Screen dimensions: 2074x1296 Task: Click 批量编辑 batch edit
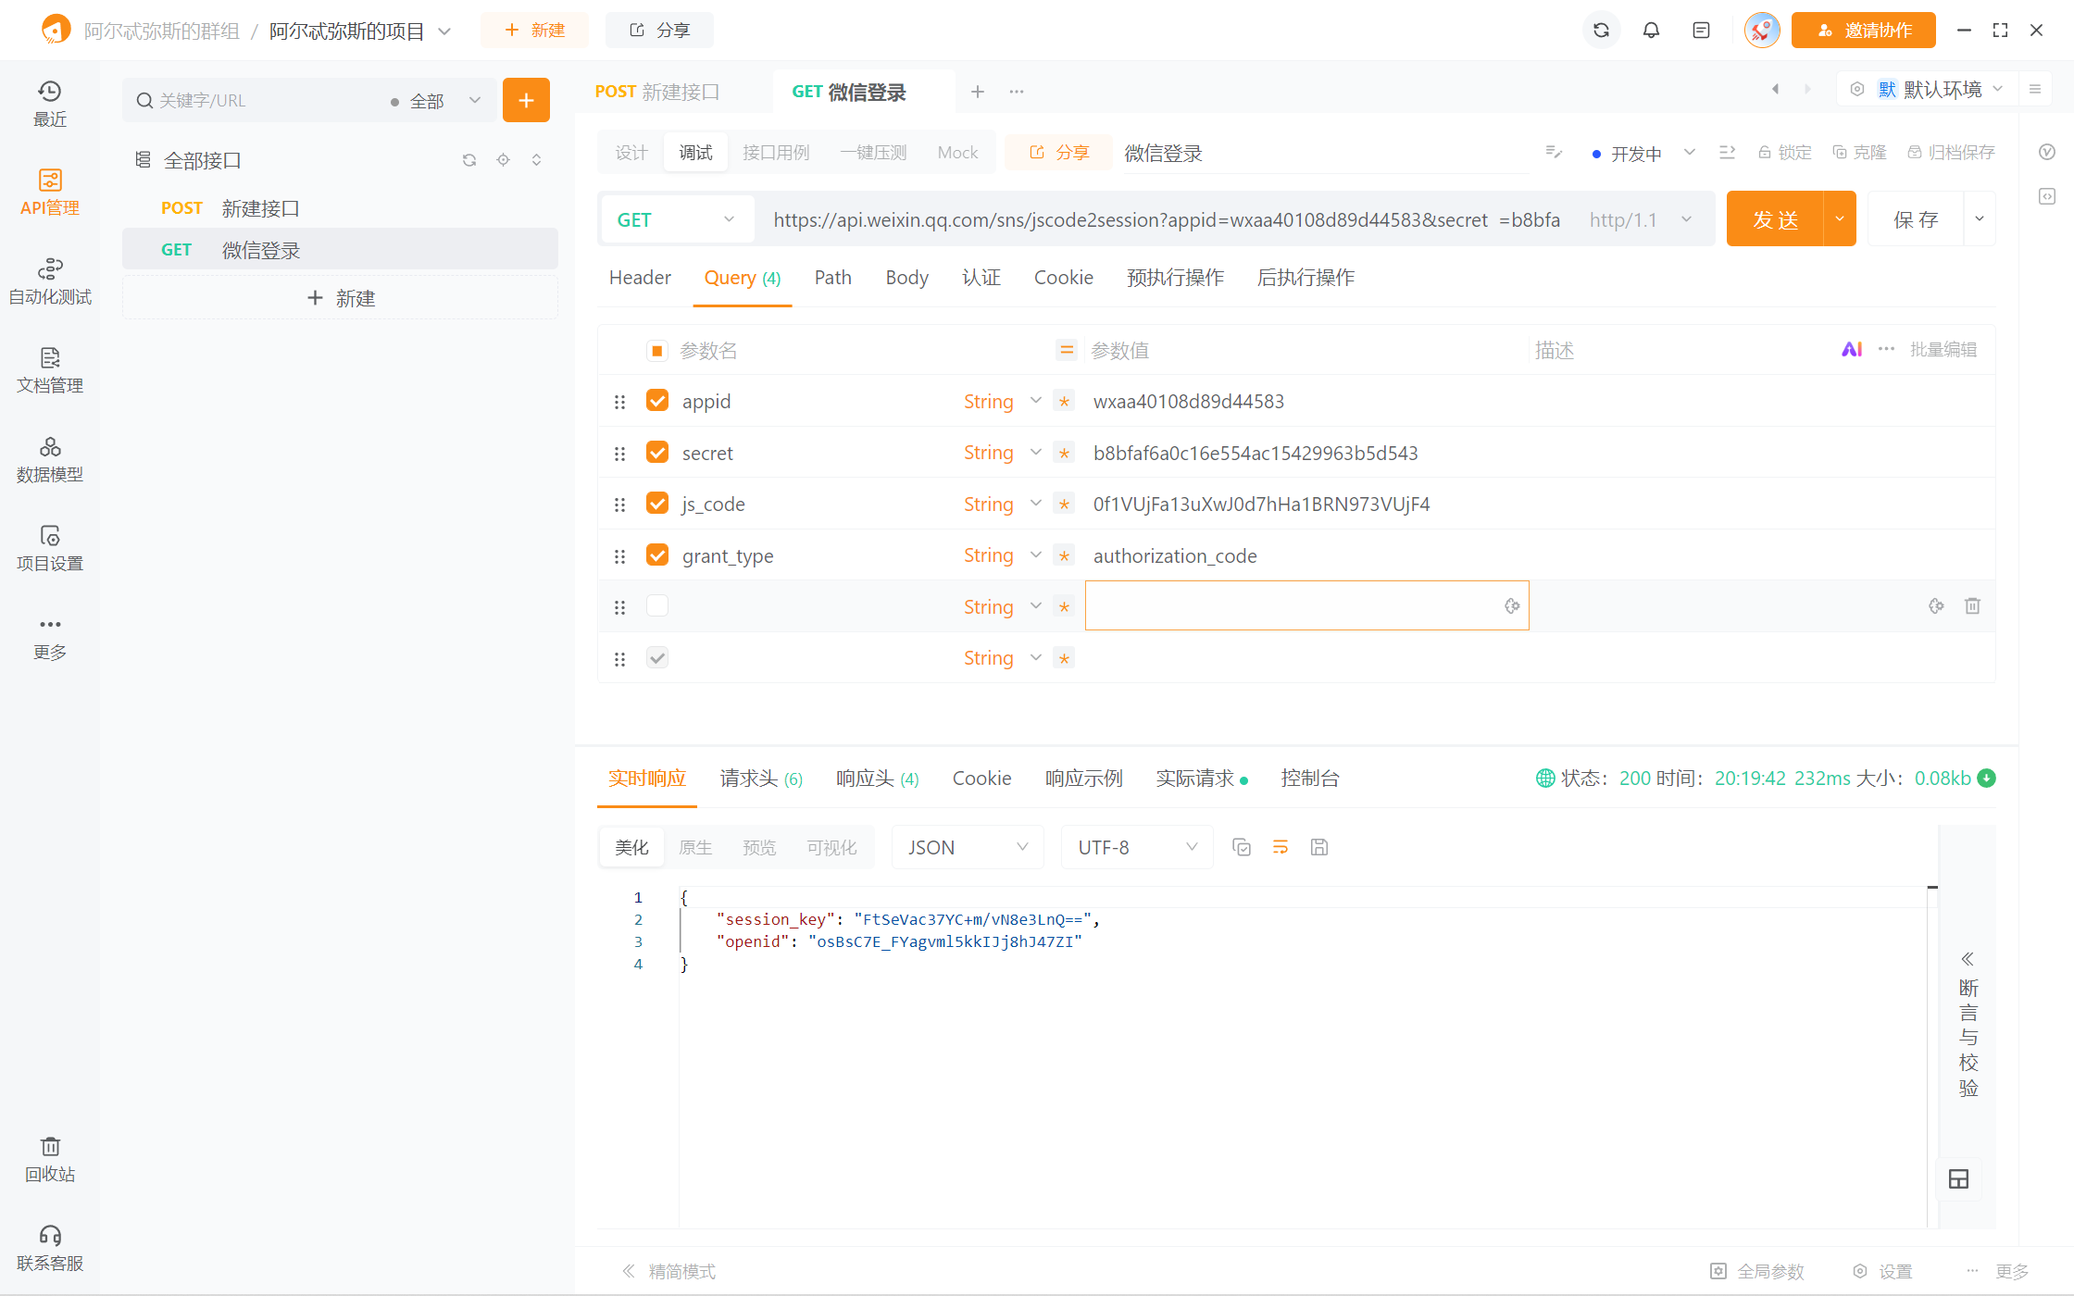click(1943, 349)
